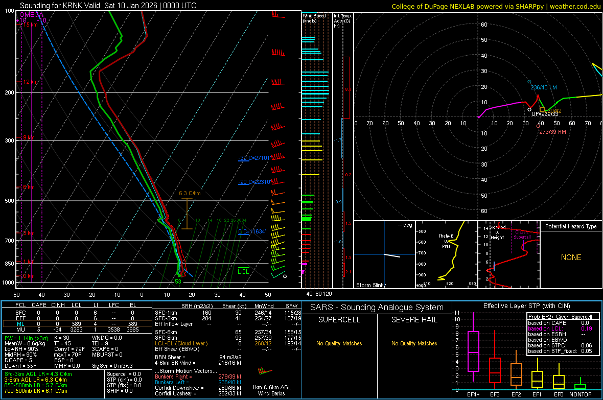
Task: Click the '700-500mb LR = 6.1 C/km' line
Action: coord(36,391)
